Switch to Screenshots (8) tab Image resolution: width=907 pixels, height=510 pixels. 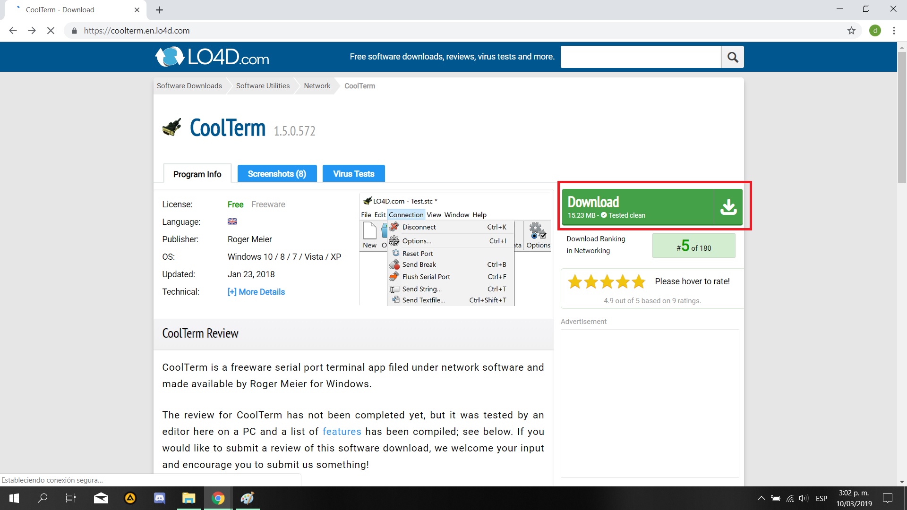pyautogui.click(x=277, y=174)
